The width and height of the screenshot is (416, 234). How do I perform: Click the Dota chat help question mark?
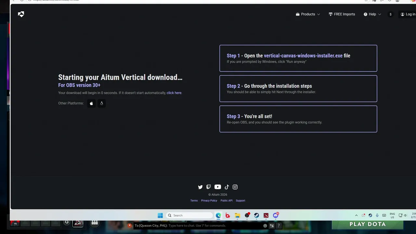click(279, 226)
